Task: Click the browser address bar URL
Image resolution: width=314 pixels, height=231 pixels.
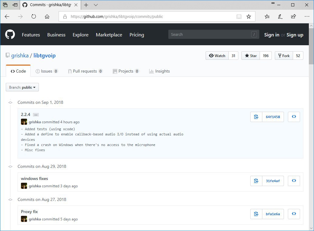Action: click(x=117, y=16)
